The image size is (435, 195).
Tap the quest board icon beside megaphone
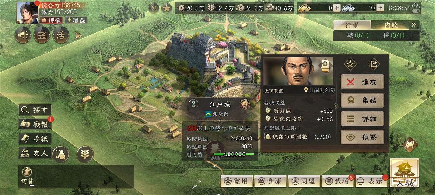(42, 35)
